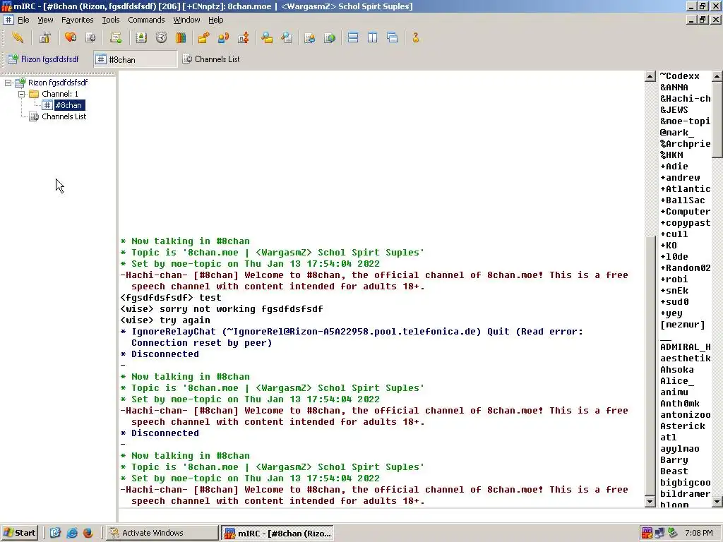Open the Favorites menu
The width and height of the screenshot is (723, 542).
click(78, 20)
